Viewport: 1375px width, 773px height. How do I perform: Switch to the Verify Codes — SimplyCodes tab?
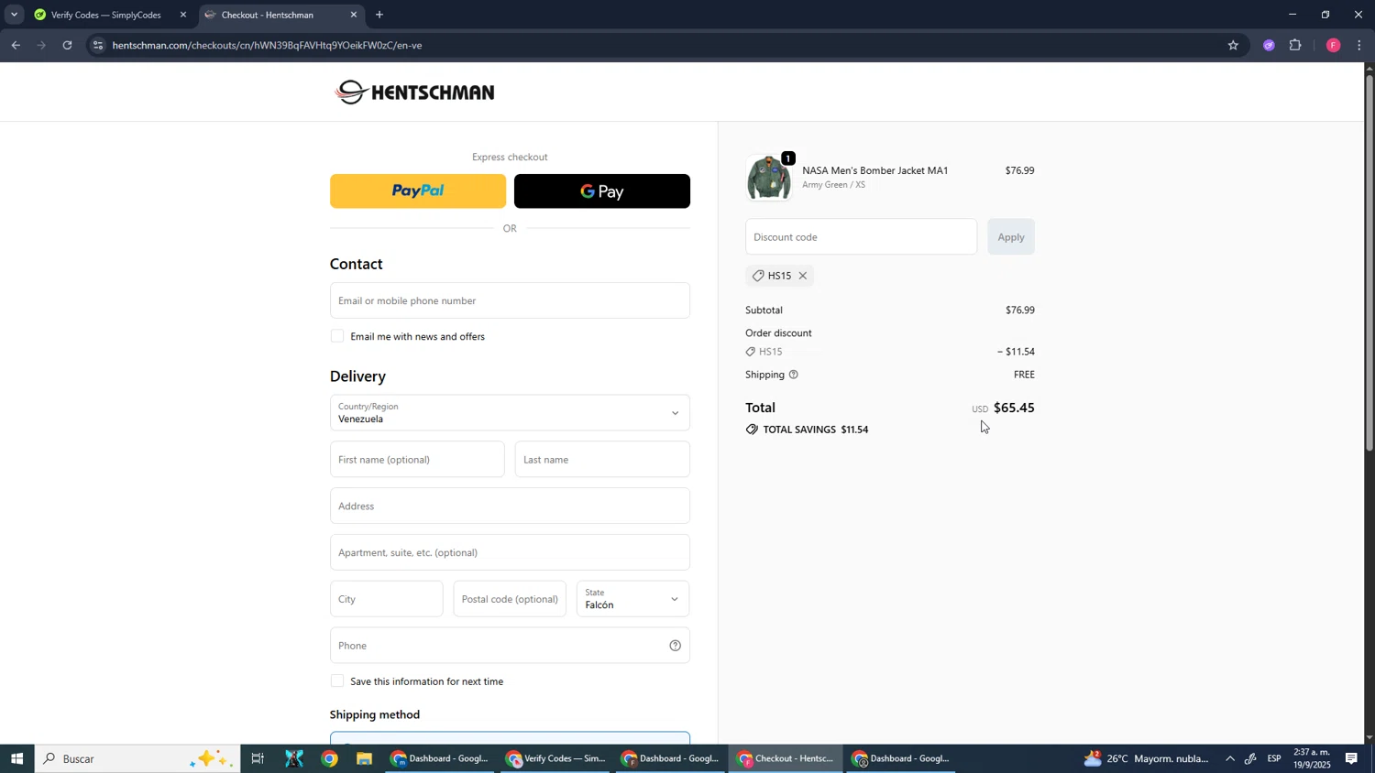105,15
